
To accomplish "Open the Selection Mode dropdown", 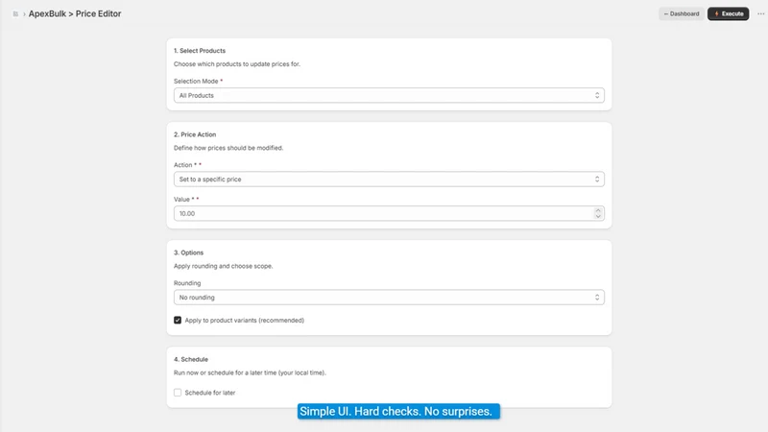I will pyautogui.click(x=389, y=95).
